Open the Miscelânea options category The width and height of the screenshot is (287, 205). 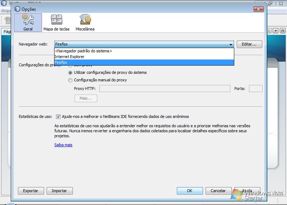pos(85,23)
